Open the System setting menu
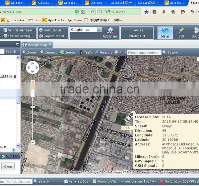The height and width of the screenshot is (186, 199). click(x=18, y=36)
